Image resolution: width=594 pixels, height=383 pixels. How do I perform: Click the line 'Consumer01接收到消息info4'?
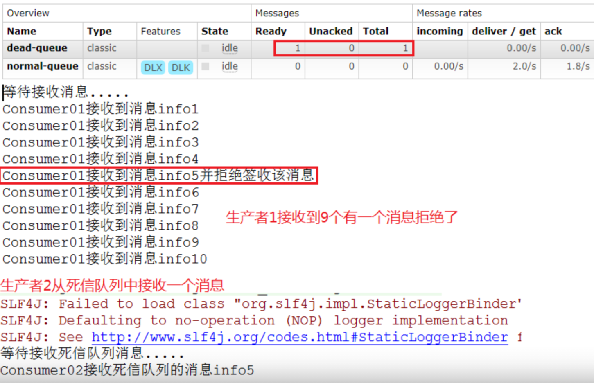(x=101, y=159)
